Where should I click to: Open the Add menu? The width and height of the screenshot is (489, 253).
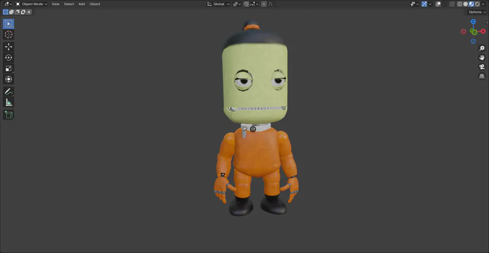81,4
